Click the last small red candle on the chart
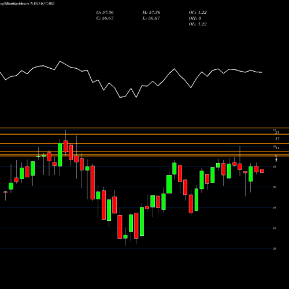The image size is (289, 289). [x=262, y=171]
